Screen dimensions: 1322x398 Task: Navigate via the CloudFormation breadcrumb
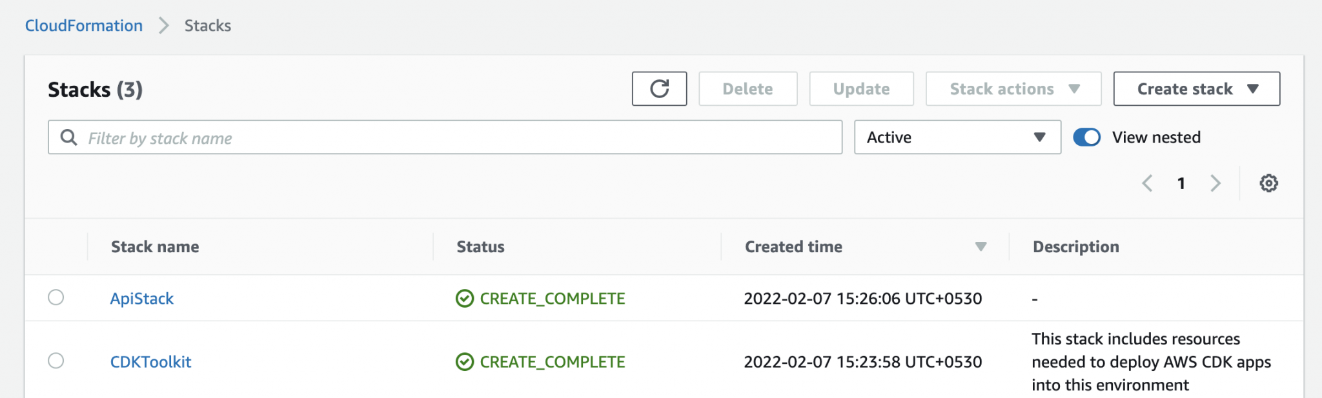pyautogui.click(x=83, y=25)
